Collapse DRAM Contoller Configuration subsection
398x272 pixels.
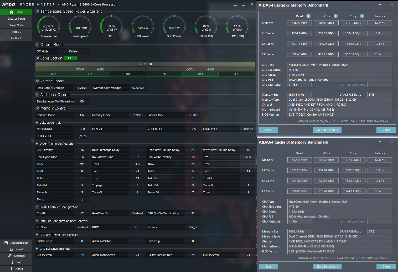[37, 207]
